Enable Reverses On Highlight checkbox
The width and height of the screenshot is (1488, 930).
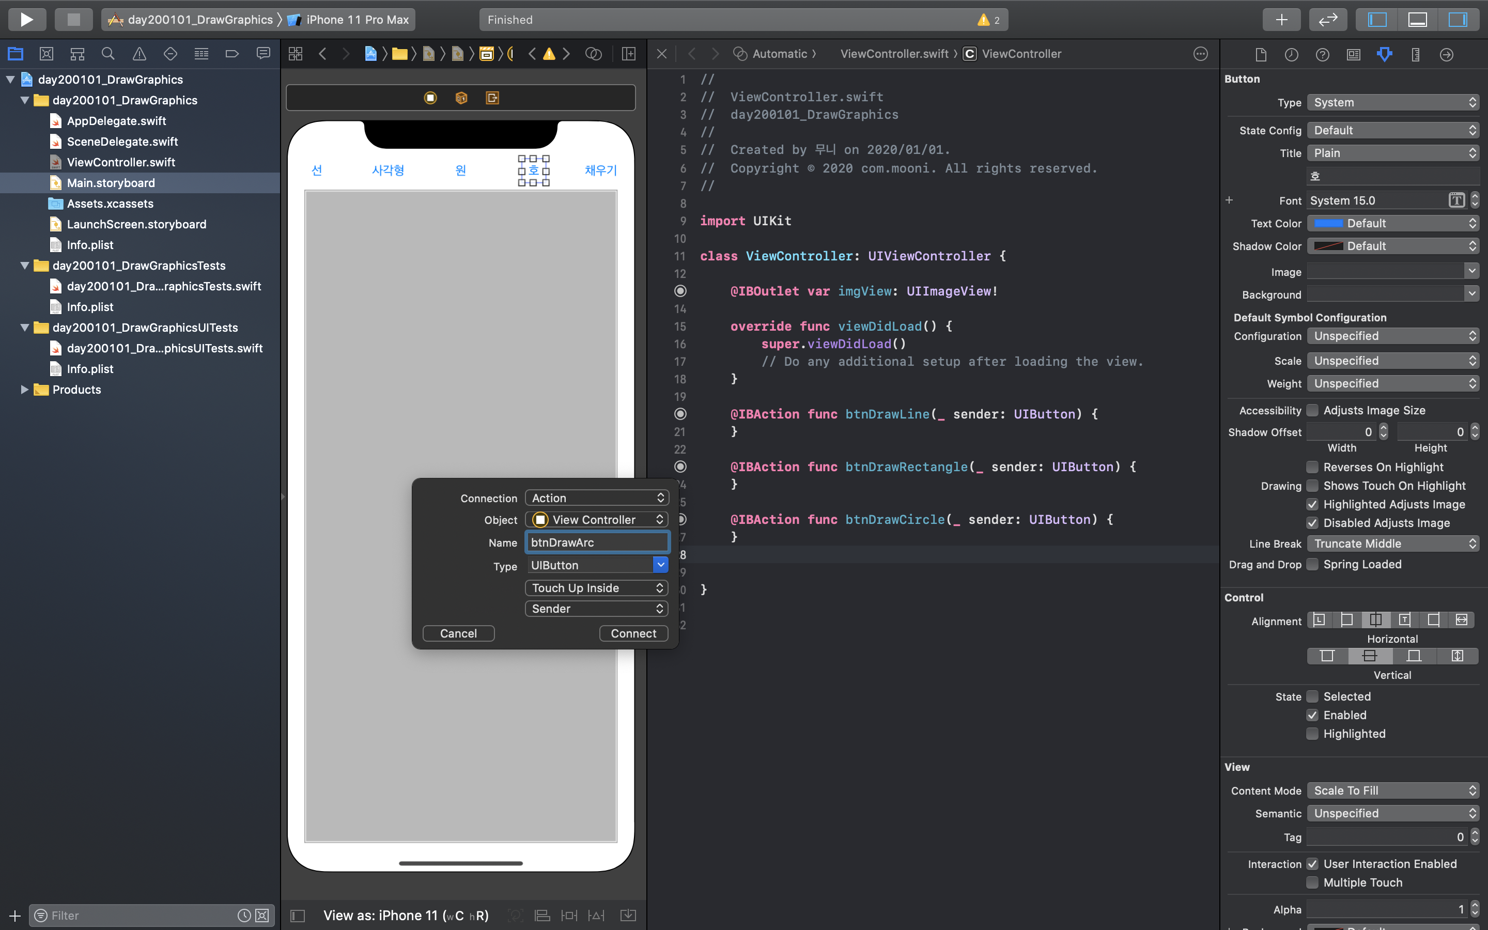click(x=1313, y=467)
